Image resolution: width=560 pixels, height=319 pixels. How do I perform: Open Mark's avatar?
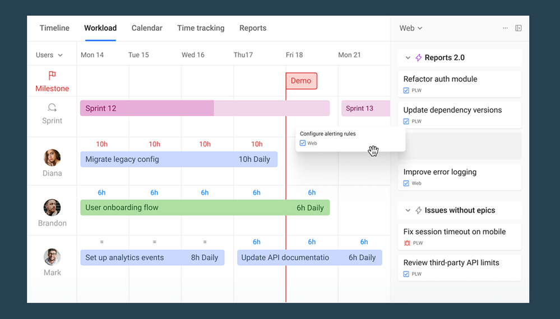coord(52,257)
